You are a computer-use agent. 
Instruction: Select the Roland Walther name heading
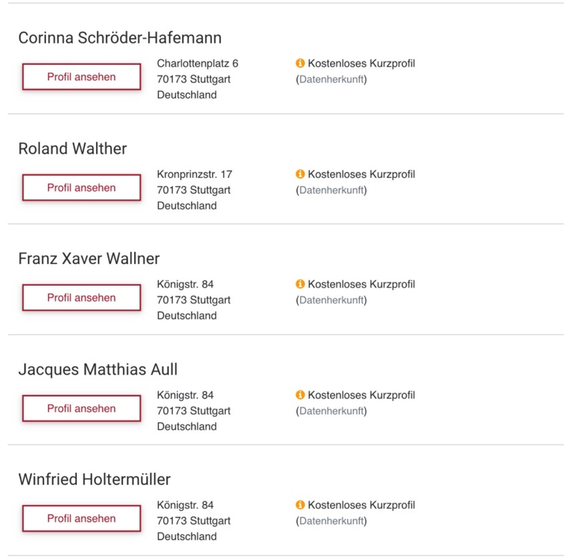[x=72, y=148]
